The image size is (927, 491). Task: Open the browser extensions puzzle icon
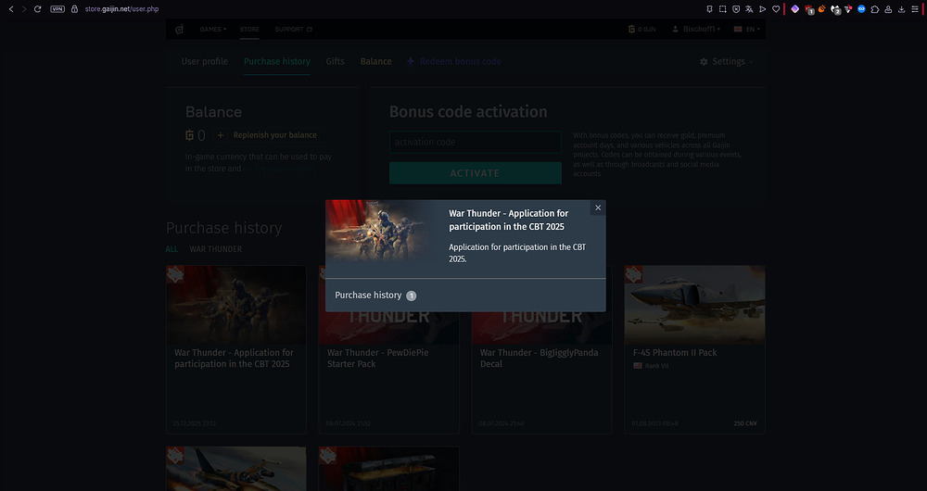[x=875, y=8]
